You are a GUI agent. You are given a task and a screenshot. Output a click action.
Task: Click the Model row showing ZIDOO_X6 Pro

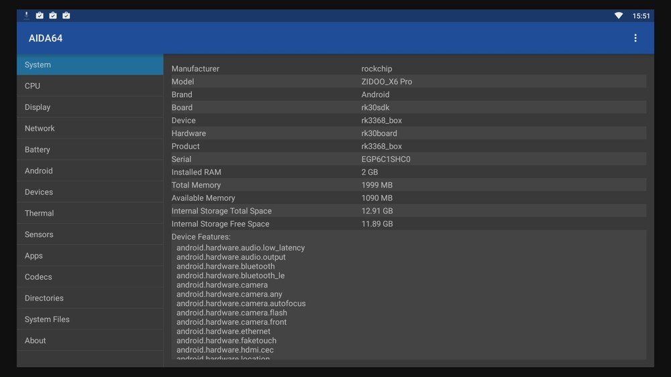coord(386,82)
